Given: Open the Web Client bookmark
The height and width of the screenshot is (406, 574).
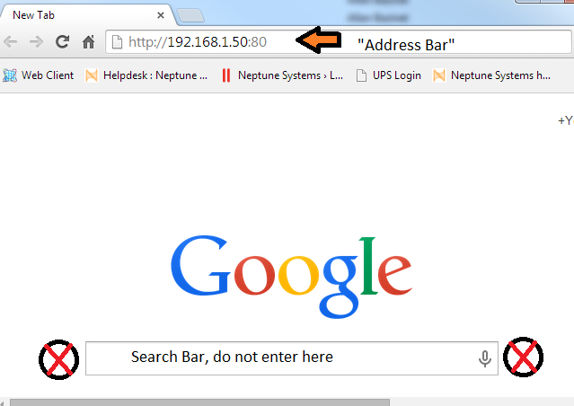Looking at the screenshot, I should pos(39,75).
